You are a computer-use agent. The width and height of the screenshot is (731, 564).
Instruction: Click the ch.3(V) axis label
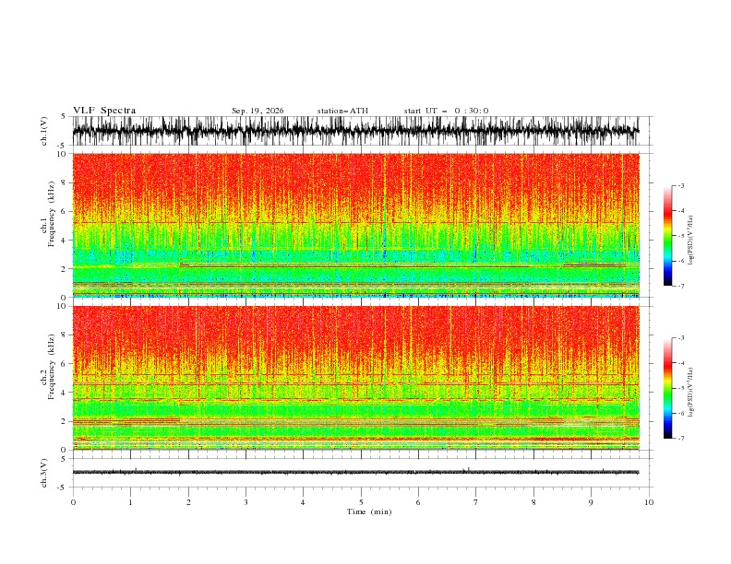pos(44,473)
